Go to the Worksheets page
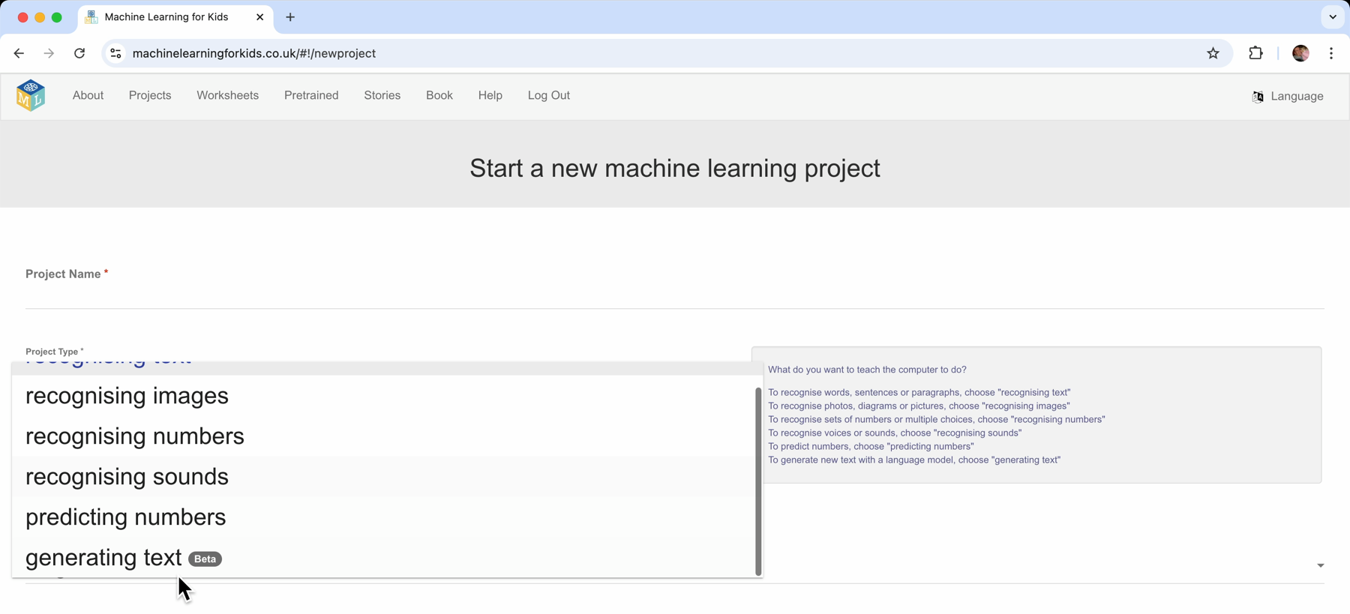Viewport: 1350px width, 614px height. coord(227,96)
